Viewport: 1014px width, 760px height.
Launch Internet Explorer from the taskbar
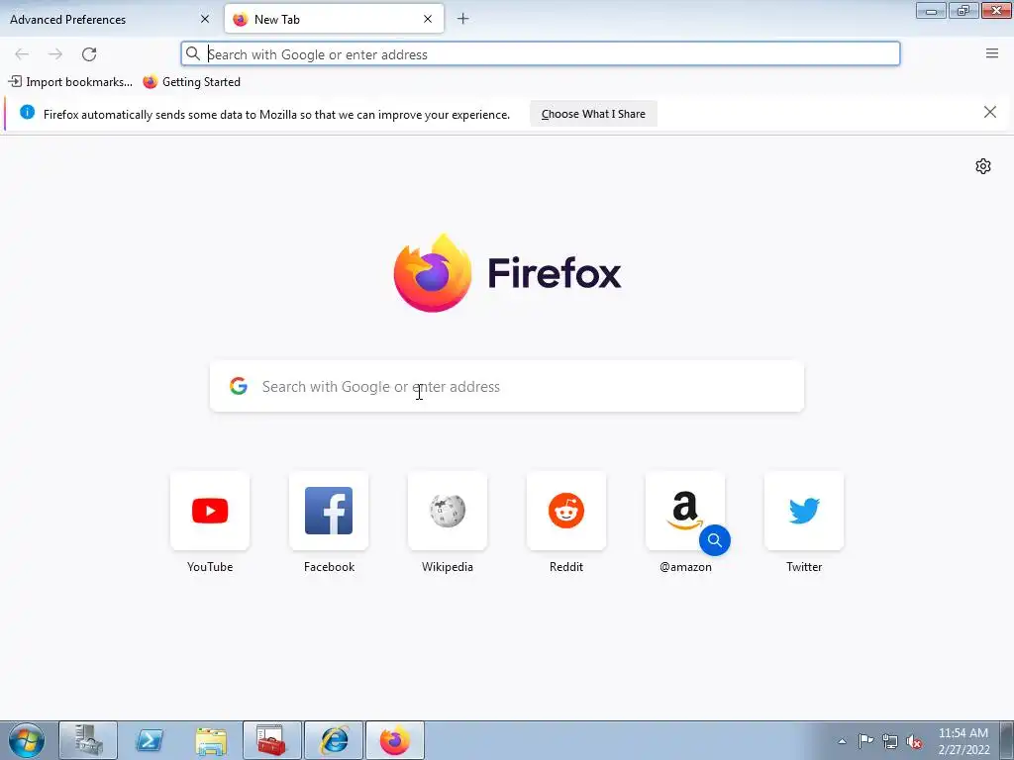coord(334,740)
